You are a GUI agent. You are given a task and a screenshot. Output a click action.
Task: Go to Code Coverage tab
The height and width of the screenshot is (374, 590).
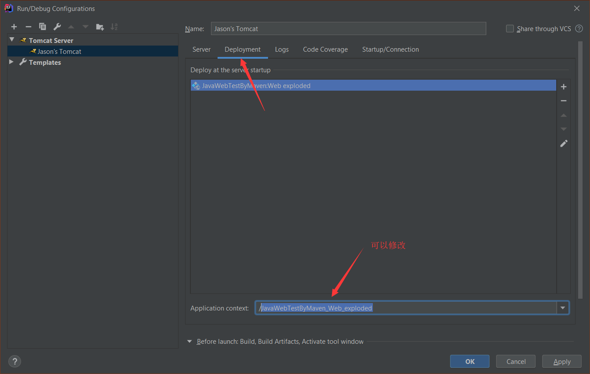pos(325,49)
